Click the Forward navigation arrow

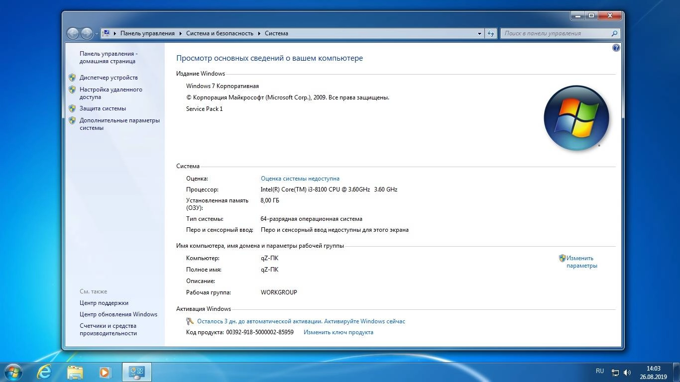87,33
